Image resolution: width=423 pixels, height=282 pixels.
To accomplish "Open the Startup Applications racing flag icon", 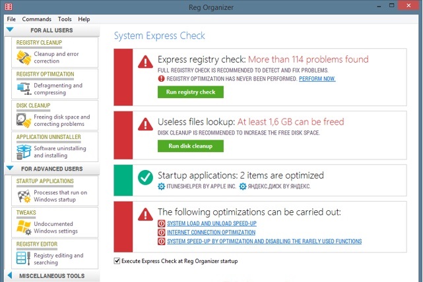I will [24, 196].
